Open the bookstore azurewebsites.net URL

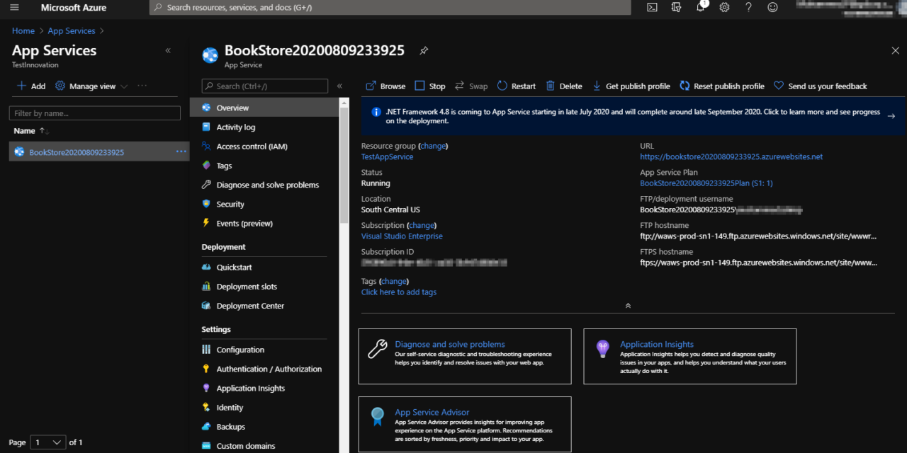731,157
